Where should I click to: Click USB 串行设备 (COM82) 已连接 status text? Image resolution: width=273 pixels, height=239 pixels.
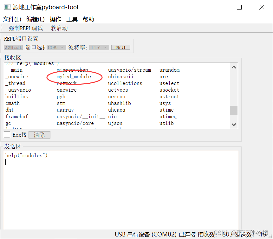click(x=155, y=235)
